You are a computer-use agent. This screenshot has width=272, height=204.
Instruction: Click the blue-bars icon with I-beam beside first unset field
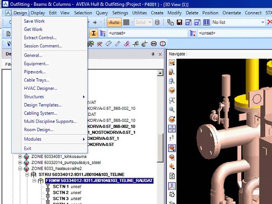pyautogui.click(x=103, y=33)
